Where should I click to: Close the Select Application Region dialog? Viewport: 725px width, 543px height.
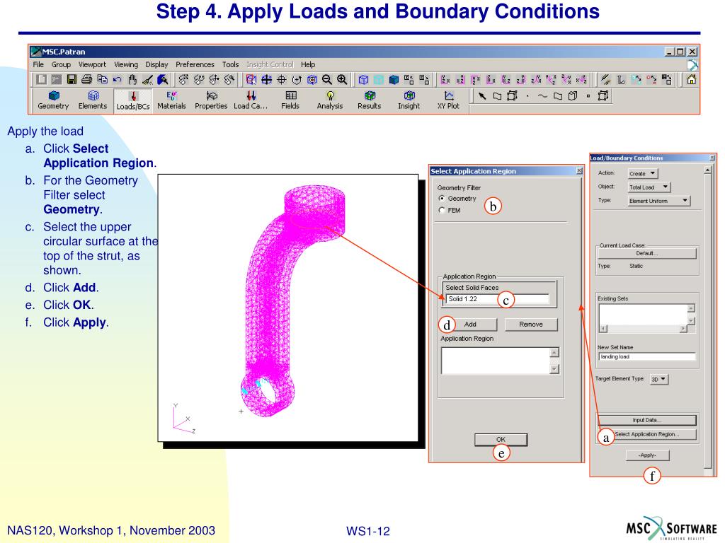[579, 171]
